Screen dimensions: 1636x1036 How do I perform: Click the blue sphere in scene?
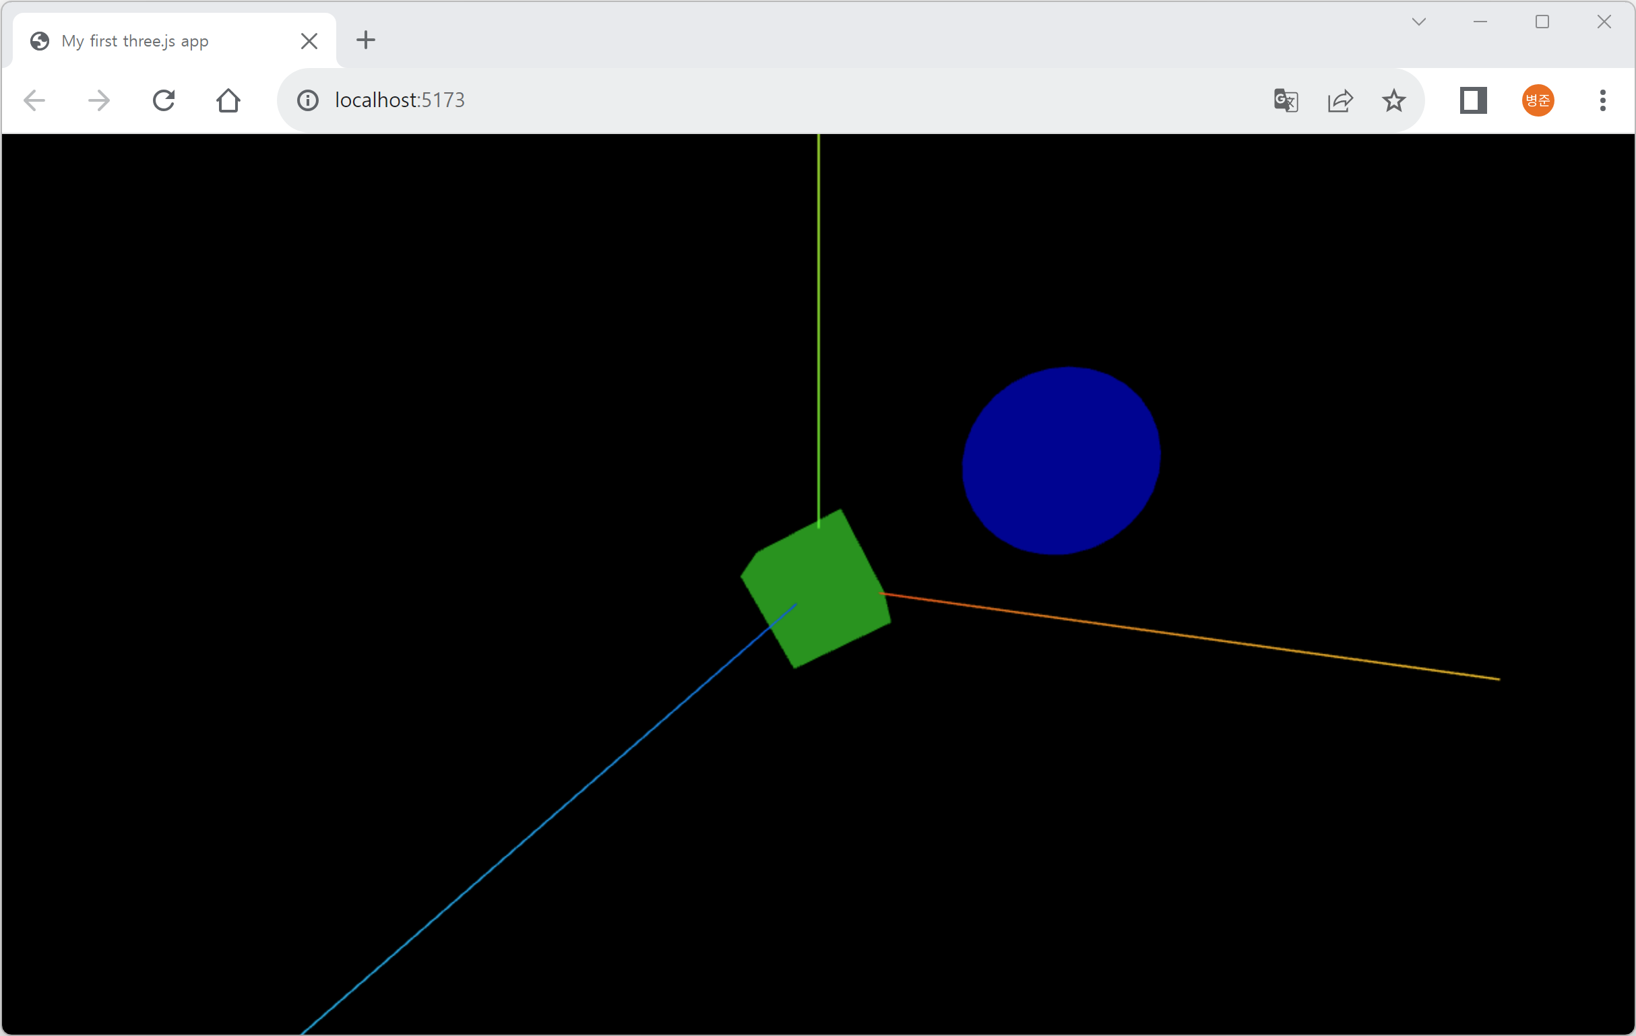(x=1061, y=461)
